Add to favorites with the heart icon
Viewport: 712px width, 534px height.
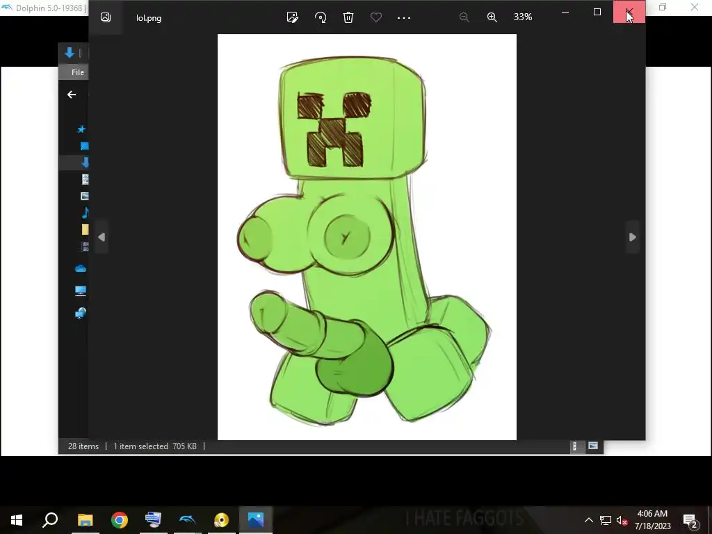376,17
